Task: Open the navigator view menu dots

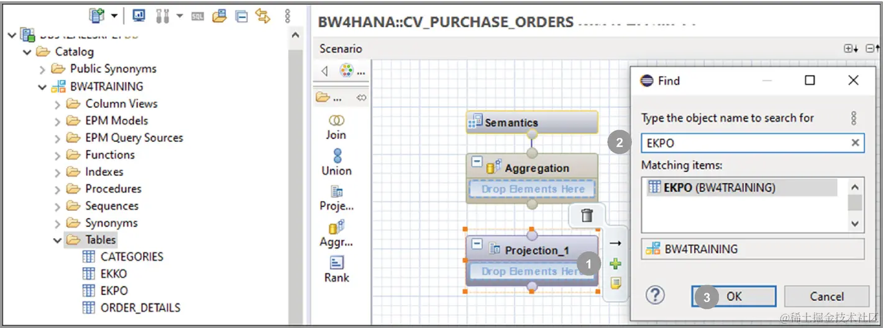Action: [287, 16]
